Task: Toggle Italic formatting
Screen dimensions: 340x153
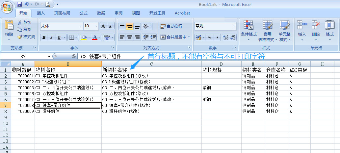Action: (x=52, y=38)
